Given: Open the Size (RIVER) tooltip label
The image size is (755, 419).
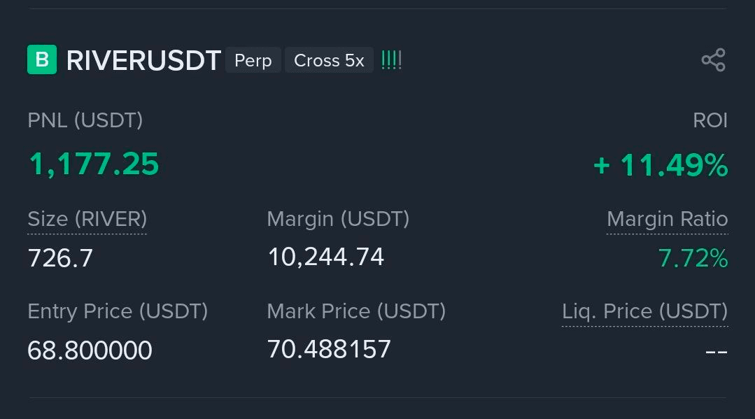Looking at the screenshot, I should 87,219.
